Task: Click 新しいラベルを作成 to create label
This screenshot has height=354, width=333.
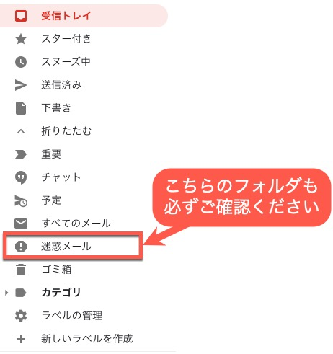Action: click(x=86, y=339)
